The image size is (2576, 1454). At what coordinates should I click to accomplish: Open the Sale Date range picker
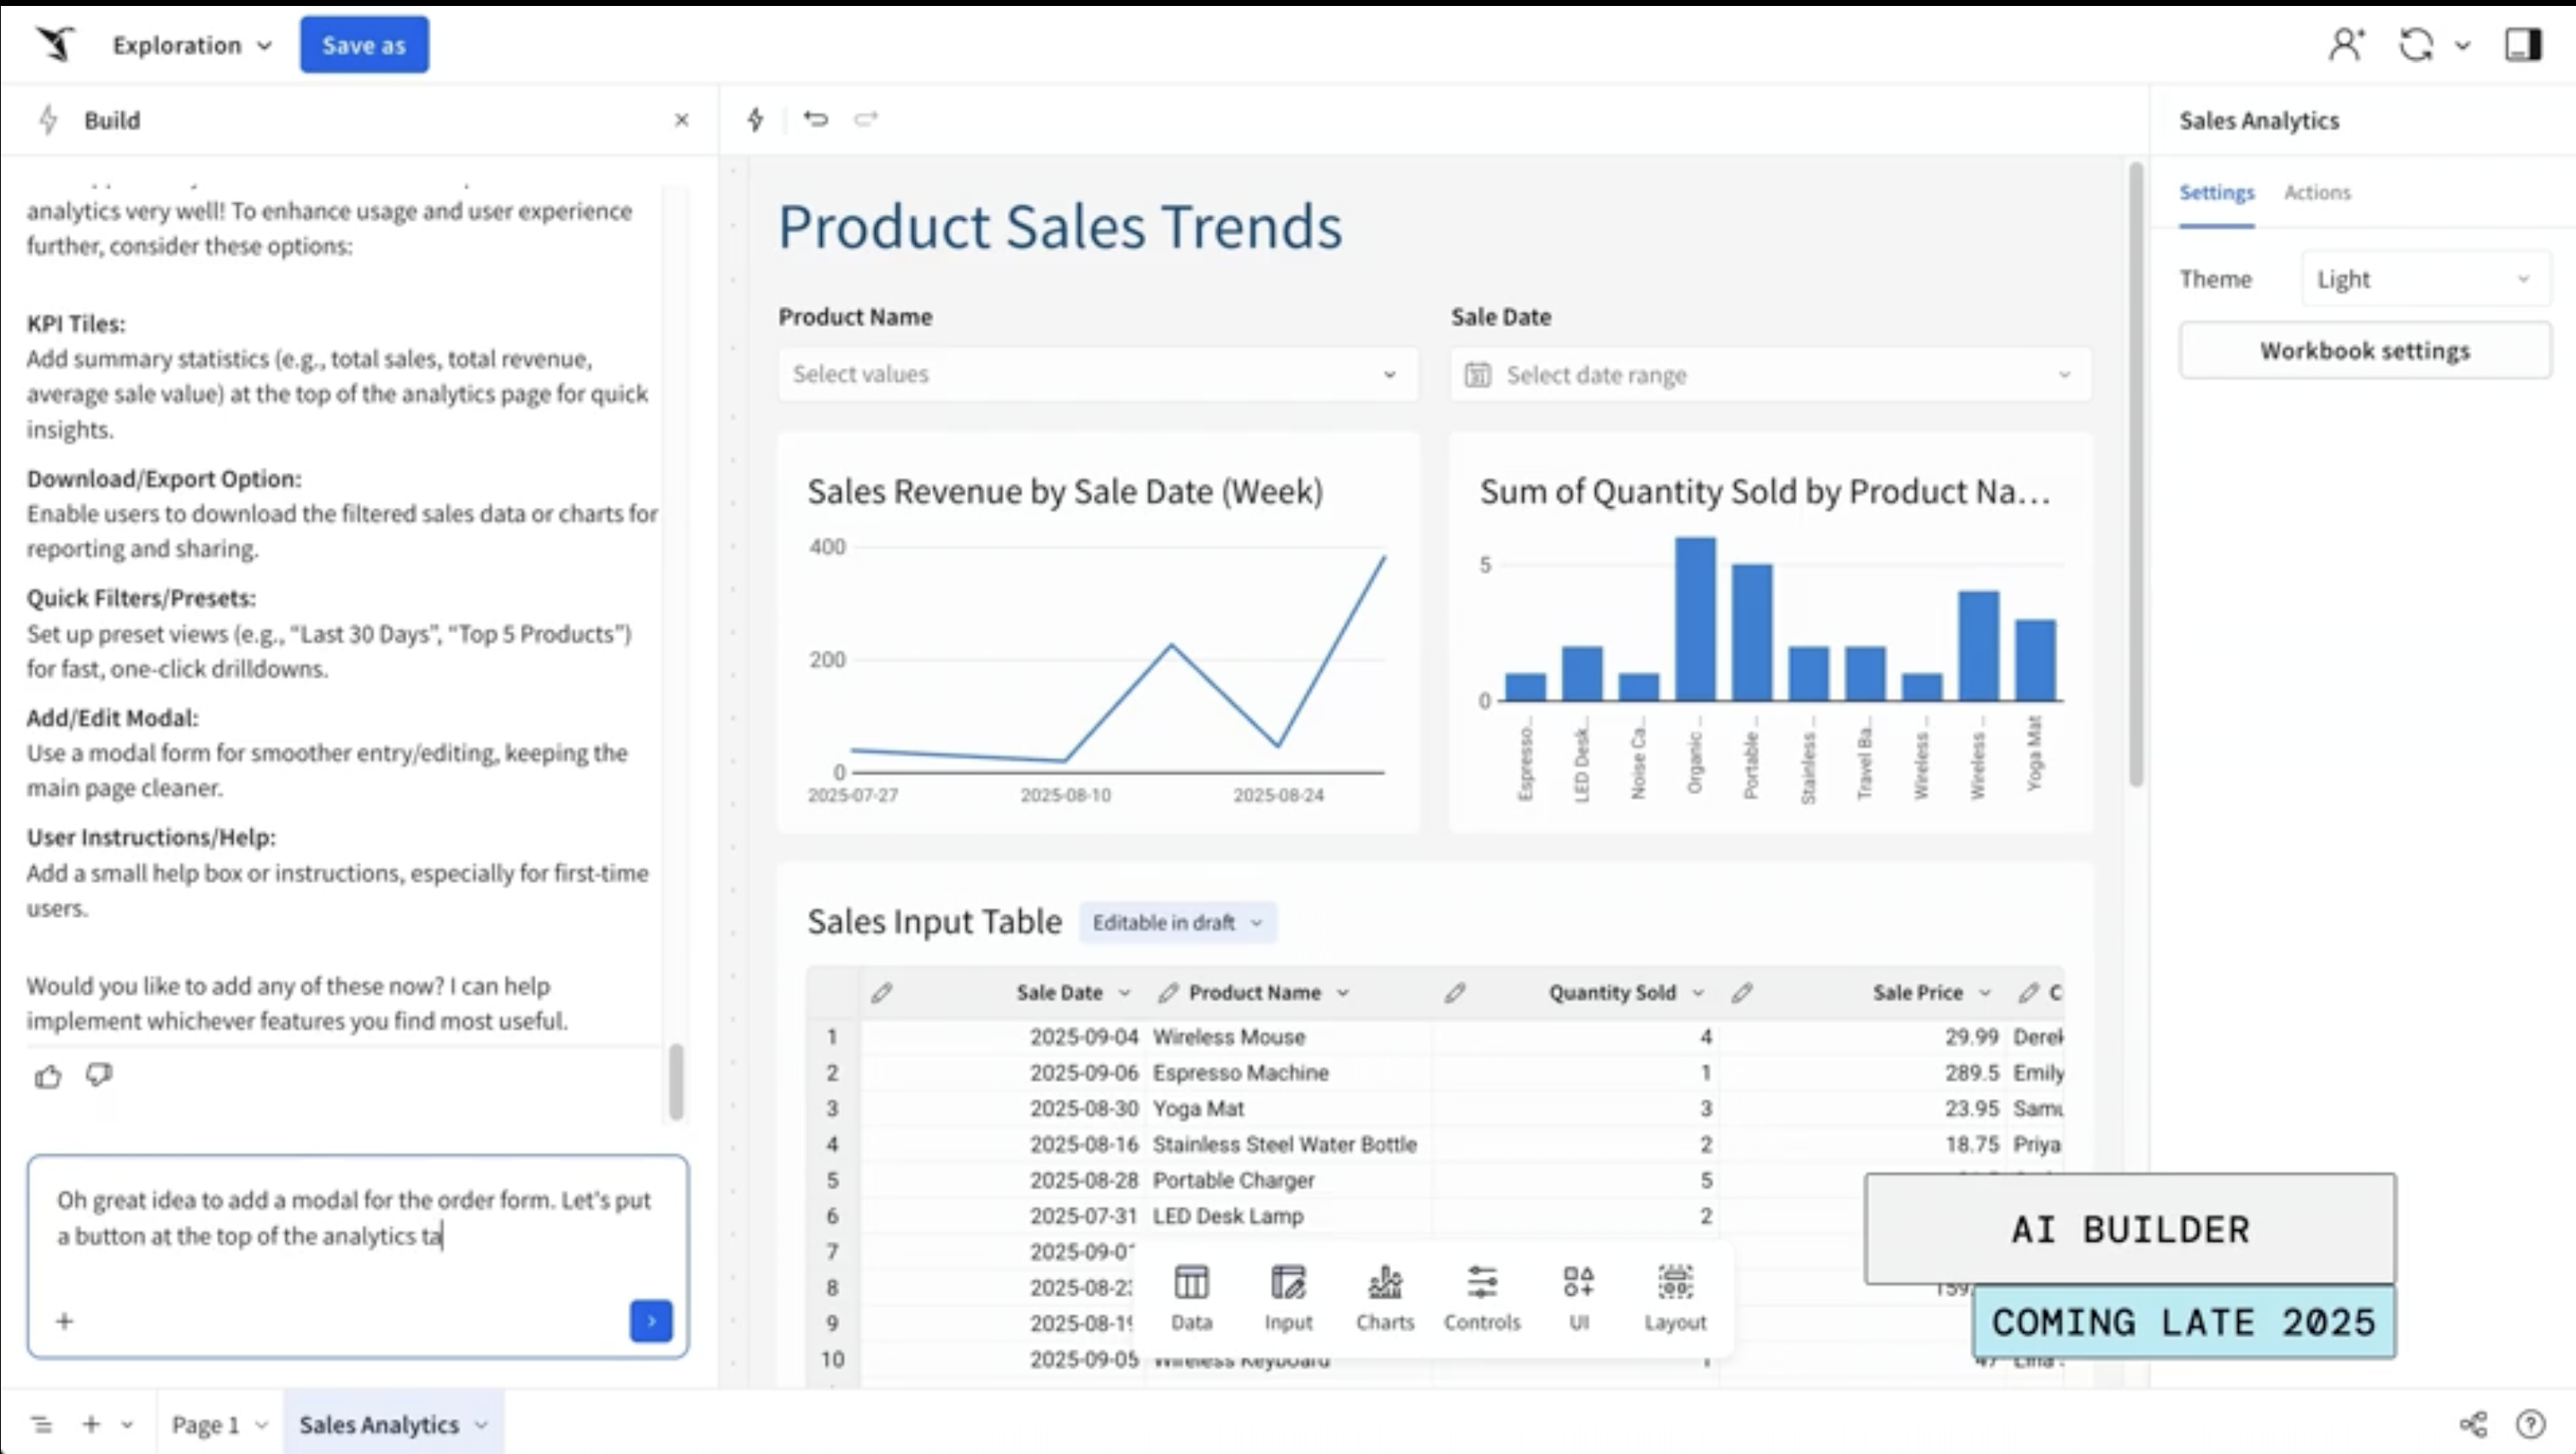point(1769,375)
